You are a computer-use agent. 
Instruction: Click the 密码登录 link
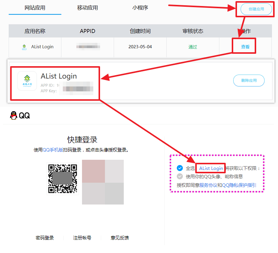click(45, 238)
